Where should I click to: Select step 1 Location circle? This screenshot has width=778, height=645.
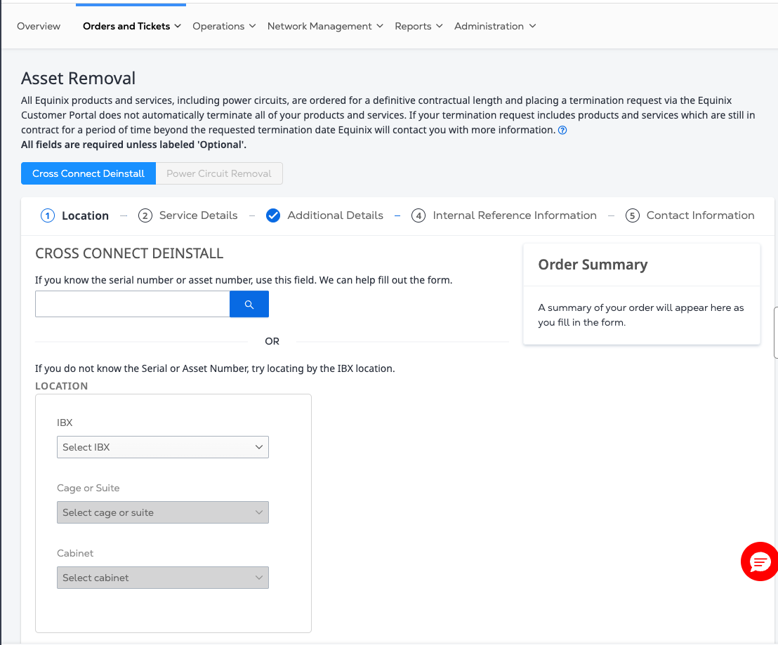point(48,216)
